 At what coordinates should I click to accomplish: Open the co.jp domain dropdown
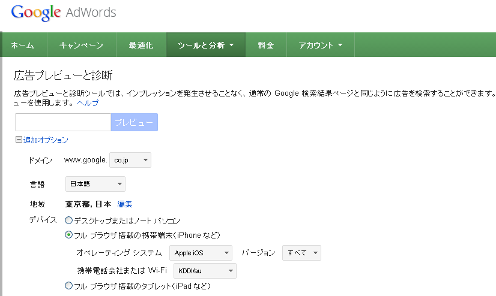pos(130,160)
